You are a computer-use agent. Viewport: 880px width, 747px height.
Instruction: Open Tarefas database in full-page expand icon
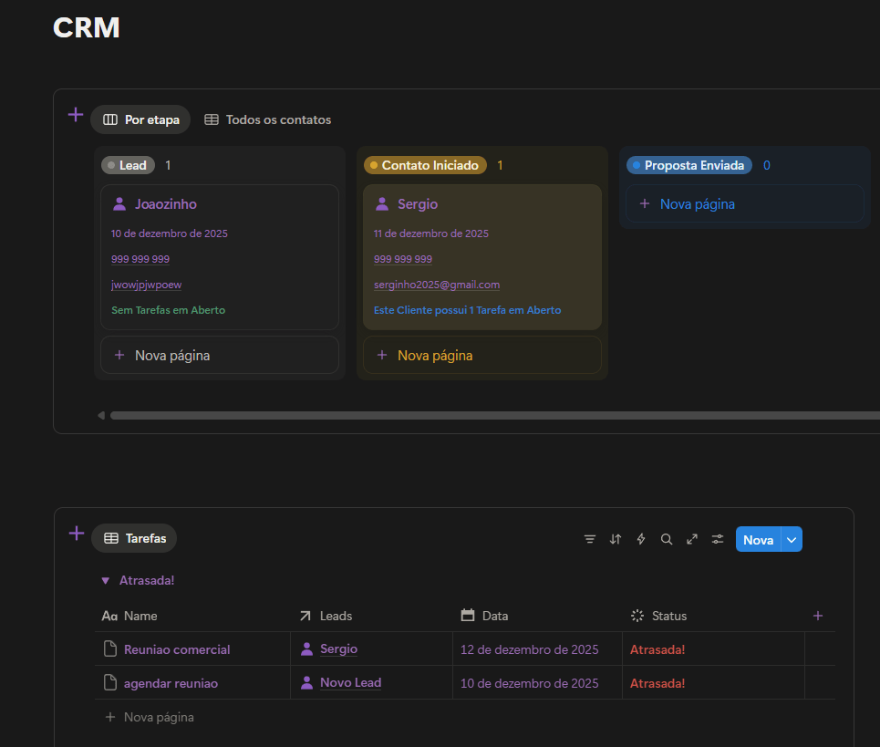pyautogui.click(x=692, y=539)
